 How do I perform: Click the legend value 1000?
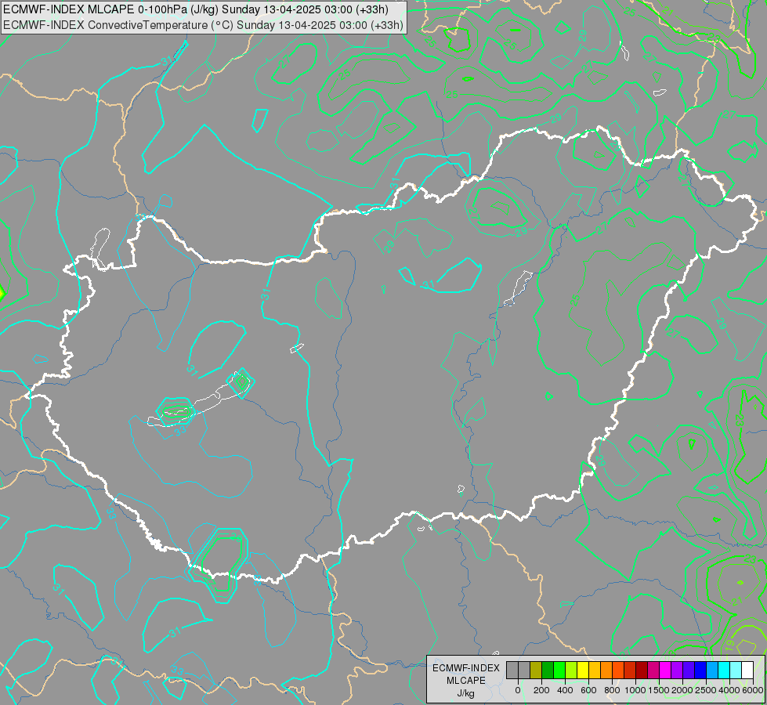pos(635,690)
